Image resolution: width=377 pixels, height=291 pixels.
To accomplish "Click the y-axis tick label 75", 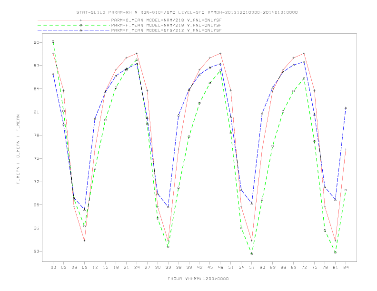I will click(37, 158).
